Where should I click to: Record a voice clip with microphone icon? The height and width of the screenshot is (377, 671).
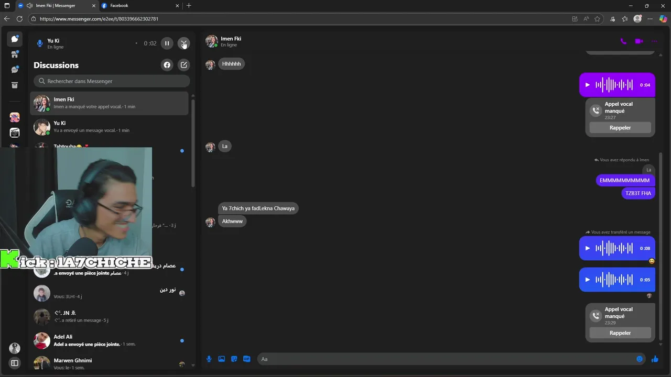(x=209, y=359)
